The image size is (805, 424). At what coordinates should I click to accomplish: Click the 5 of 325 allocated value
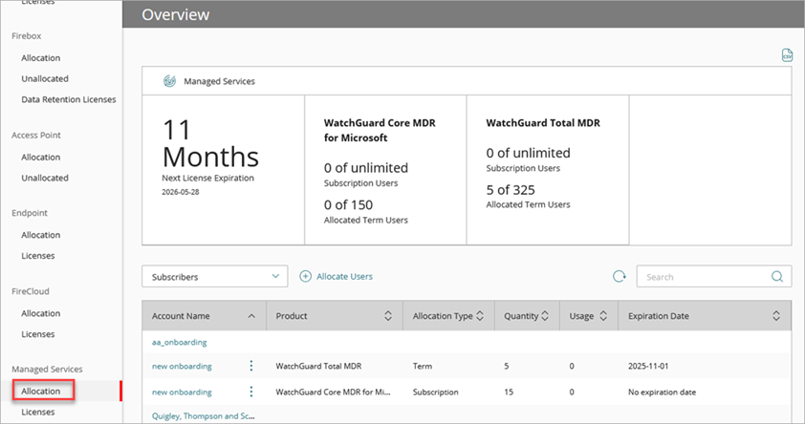tap(511, 190)
